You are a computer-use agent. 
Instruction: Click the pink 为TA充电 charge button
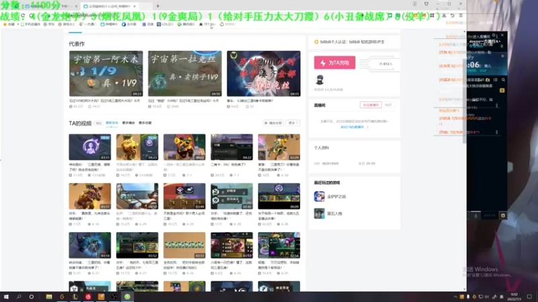tap(334, 62)
